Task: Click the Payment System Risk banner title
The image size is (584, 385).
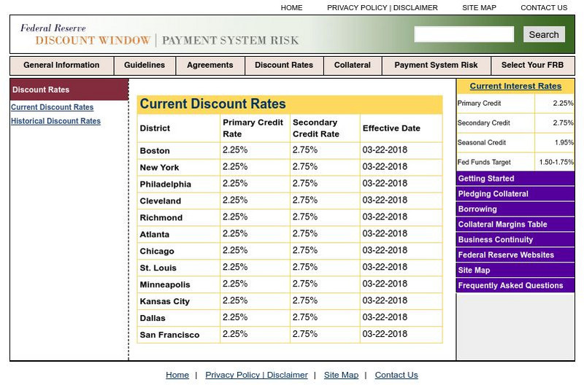Action: coord(230,40)
